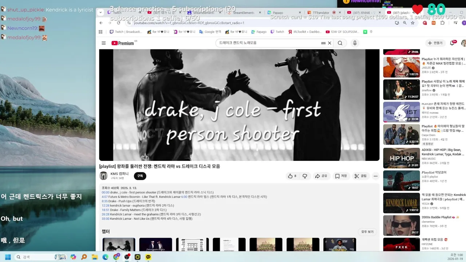The image size is (466, 262).
Task: Save the video using 저장 button
Action: coord(341,176)
